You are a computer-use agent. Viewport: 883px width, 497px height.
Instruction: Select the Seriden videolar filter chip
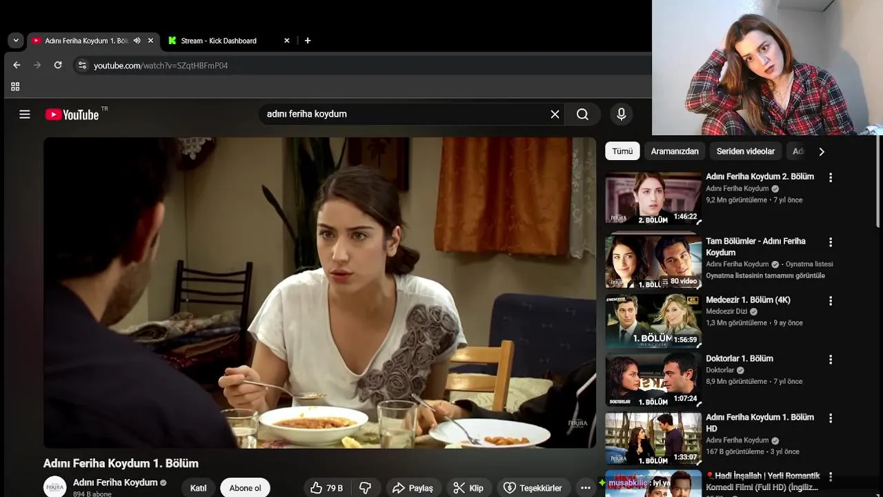point(745,151)
